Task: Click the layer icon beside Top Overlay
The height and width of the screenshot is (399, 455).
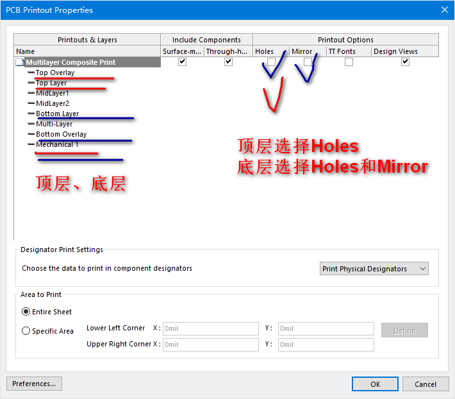Action: click(31, 72)
